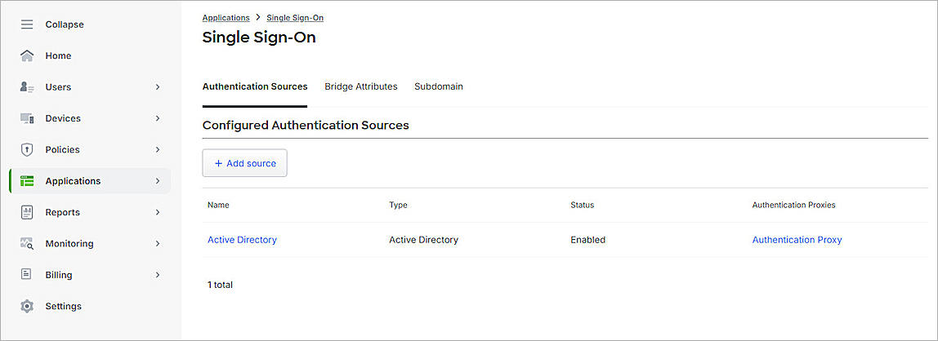Expand the Devices submenu chevron
The height and width of the screenshot is (341, 938).
pyautogui.click(x=158, y=118)
